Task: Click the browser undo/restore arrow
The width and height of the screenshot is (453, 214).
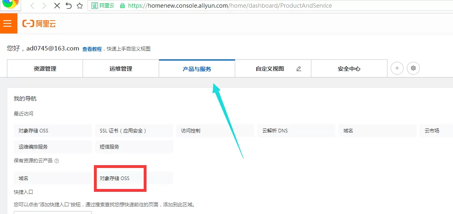Action: [68, 6]
